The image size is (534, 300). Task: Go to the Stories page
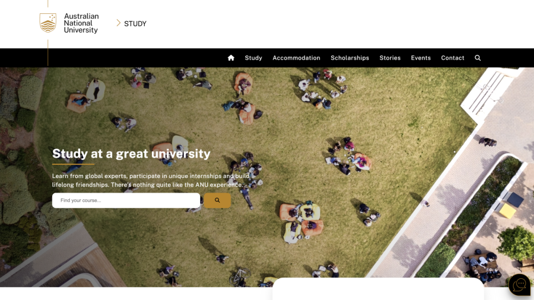pos(390,58)
